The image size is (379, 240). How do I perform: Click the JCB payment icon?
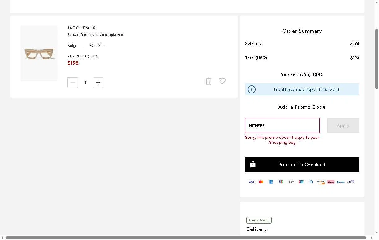click(281, 182)
